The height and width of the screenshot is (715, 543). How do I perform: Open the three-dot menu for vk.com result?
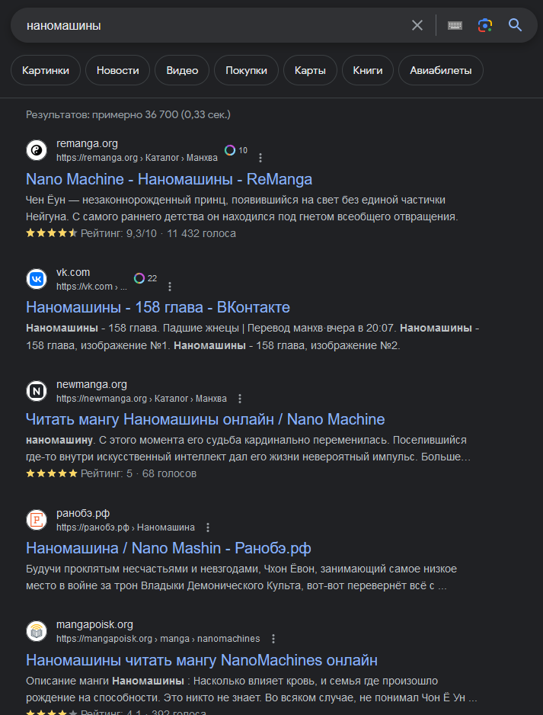click(x=170, y=287)
